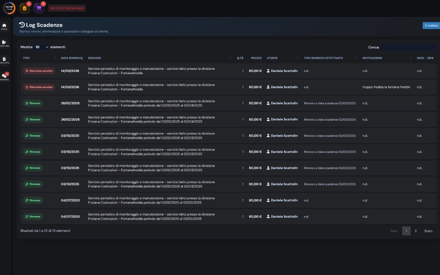Screen dimensions: 440x275
Task: Select pagination page 1
Action: point(406,231)
